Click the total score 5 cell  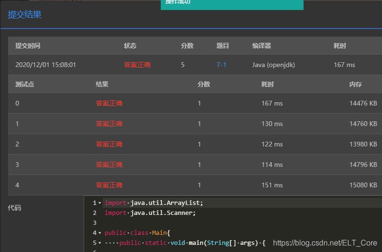(183, 65)
